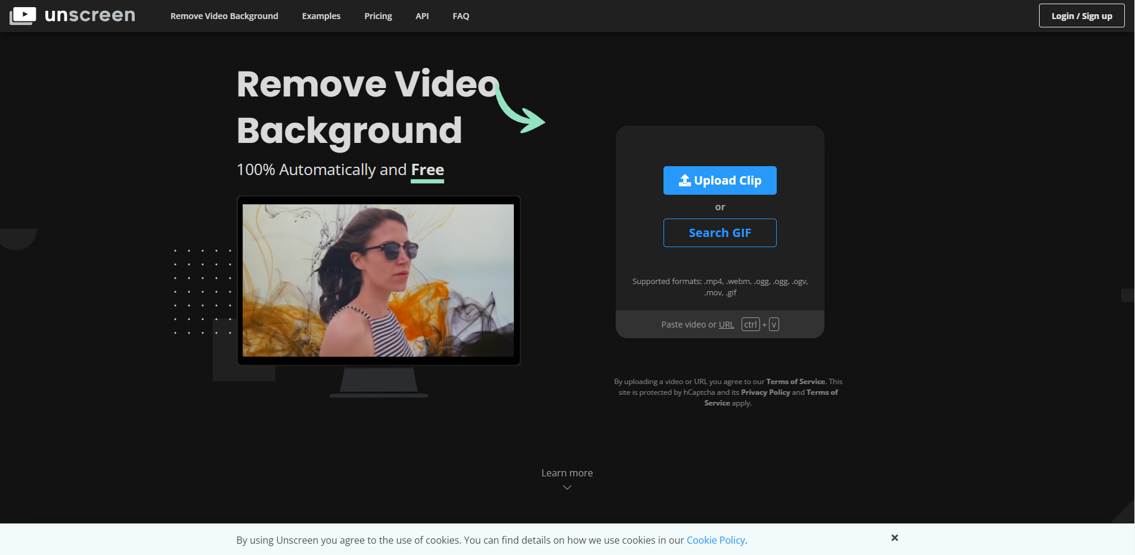Open the Pricing page
1135x555 pixels.
pos(377,15)
